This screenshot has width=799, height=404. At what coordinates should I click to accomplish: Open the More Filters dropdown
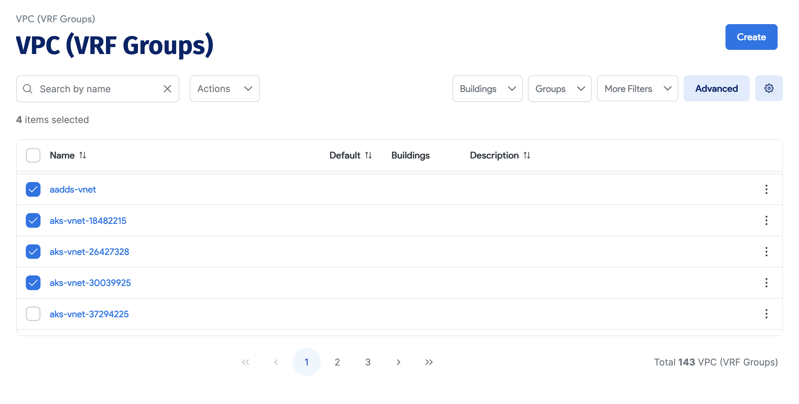[637, 89]
